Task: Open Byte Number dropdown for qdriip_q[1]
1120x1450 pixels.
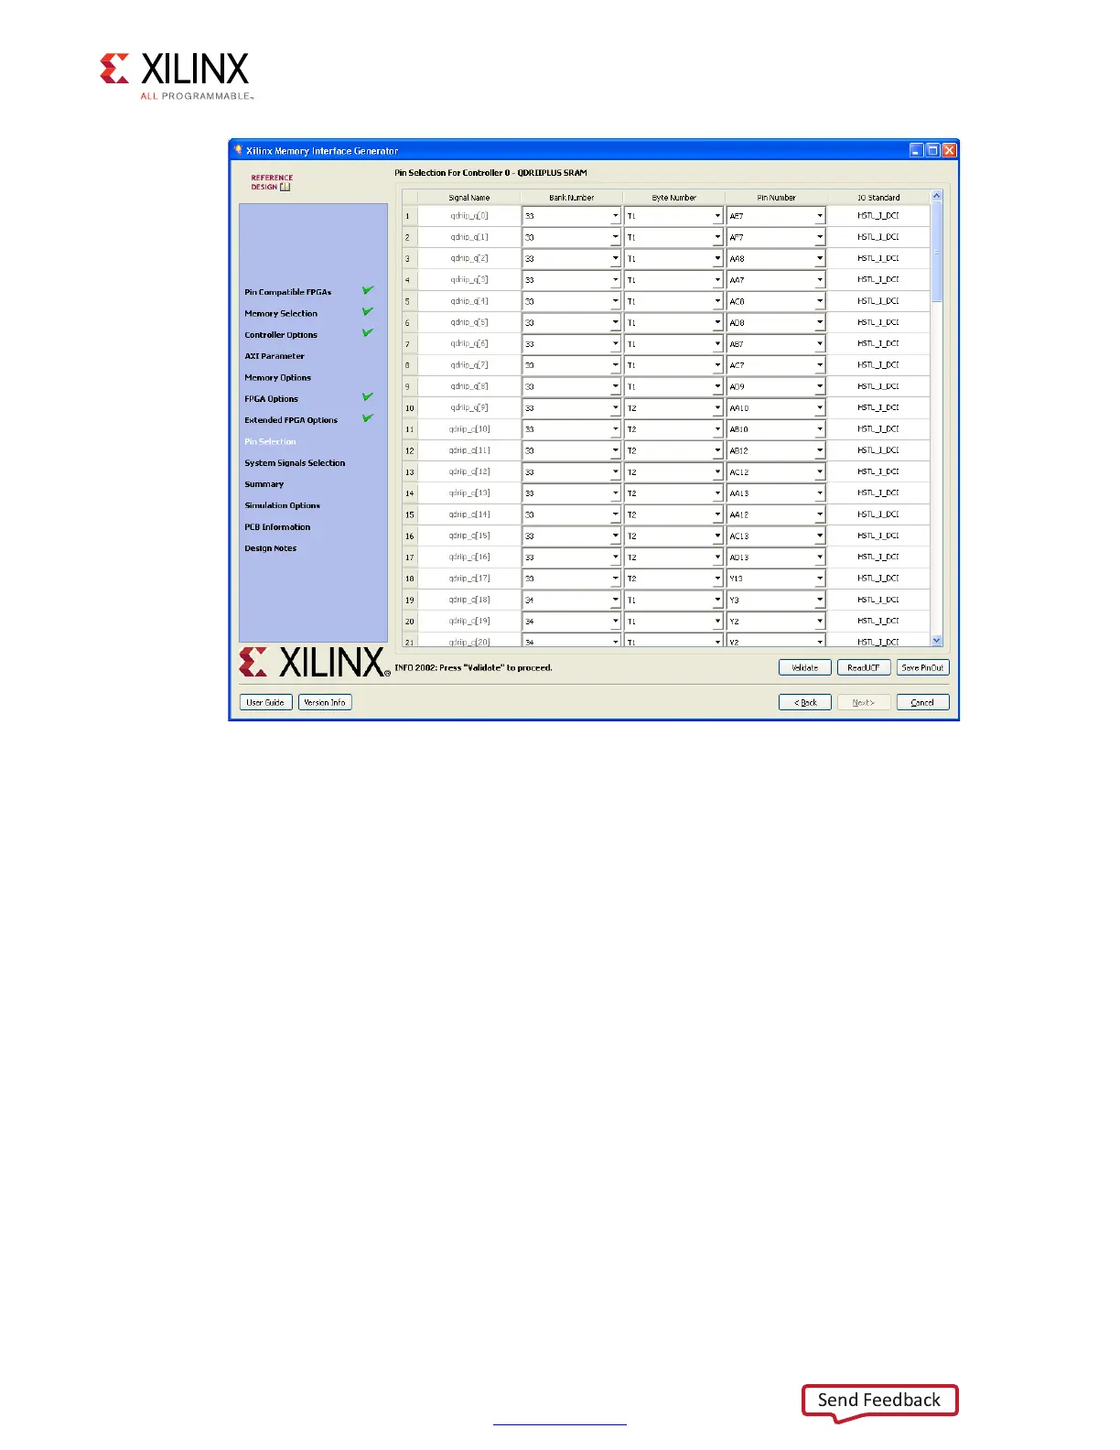Action: (718, 237)
